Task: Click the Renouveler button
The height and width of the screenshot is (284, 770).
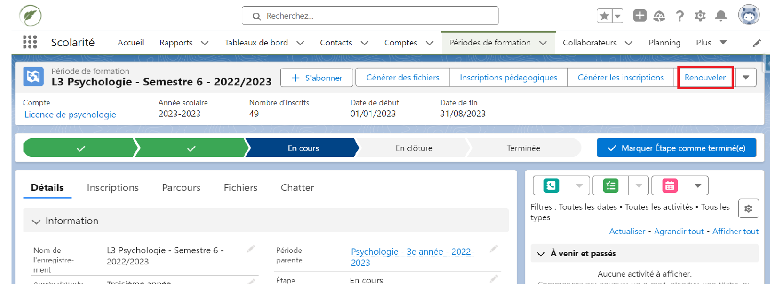Action: [705, 78]
